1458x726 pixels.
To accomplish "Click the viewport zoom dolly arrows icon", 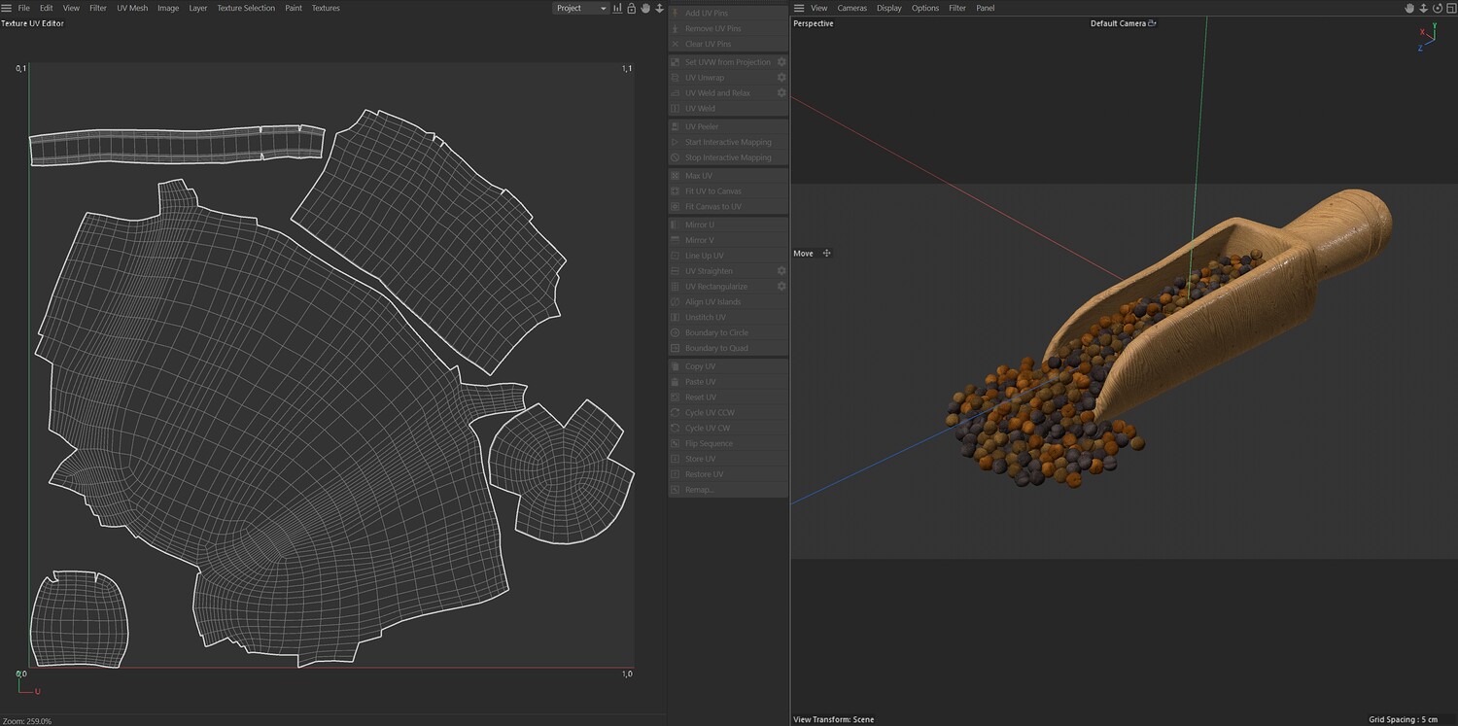I will click(x=1423, y=8).
